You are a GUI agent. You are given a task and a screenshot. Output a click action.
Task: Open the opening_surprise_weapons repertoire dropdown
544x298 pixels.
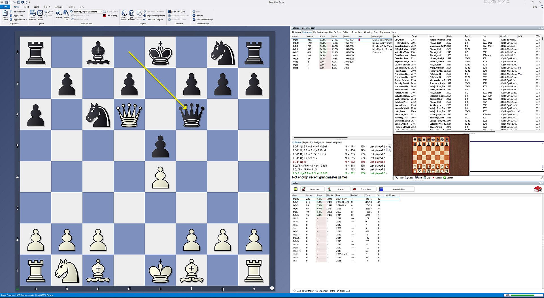click(x=101, y=12)
